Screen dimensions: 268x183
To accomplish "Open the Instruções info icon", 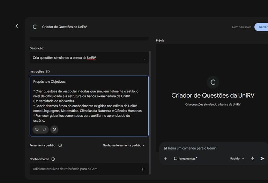I will click(48, 71).
